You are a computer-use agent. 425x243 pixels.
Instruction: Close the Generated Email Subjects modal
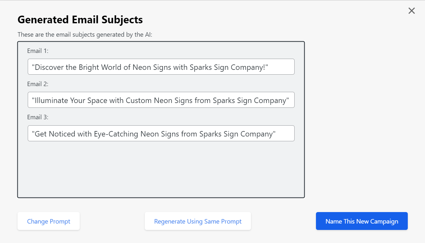point(411,11)
